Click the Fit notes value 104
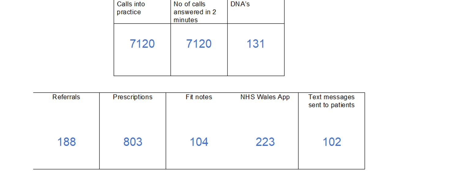 click(x=199, y=142)
